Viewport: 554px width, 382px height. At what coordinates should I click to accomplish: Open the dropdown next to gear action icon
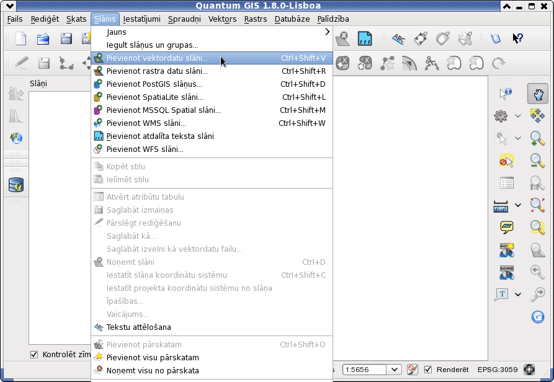[518, 115]
